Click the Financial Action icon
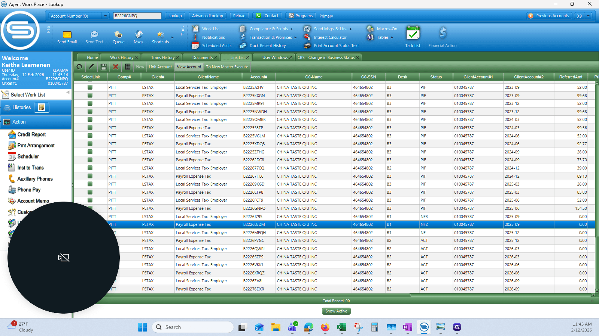This screenshot has height=336, width=599. coord(443,37)
